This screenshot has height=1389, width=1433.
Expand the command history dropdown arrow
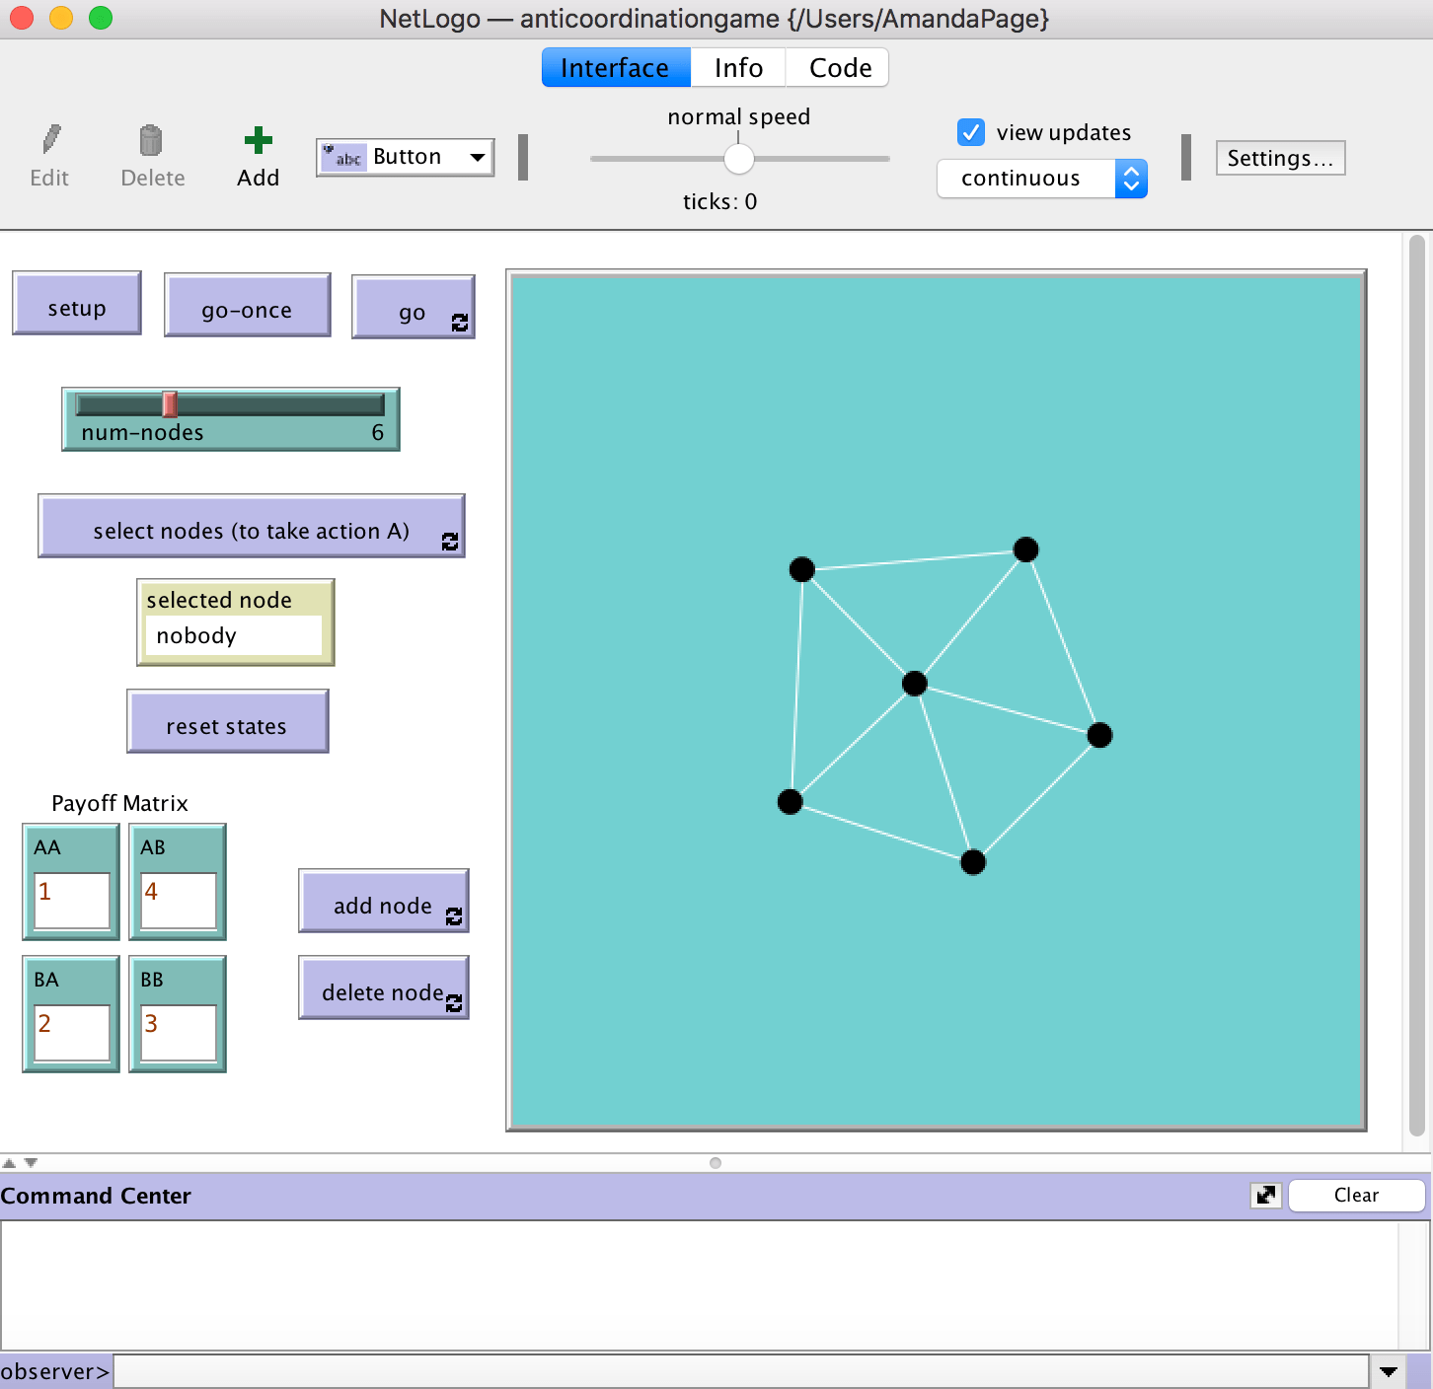[1389, 1372]
